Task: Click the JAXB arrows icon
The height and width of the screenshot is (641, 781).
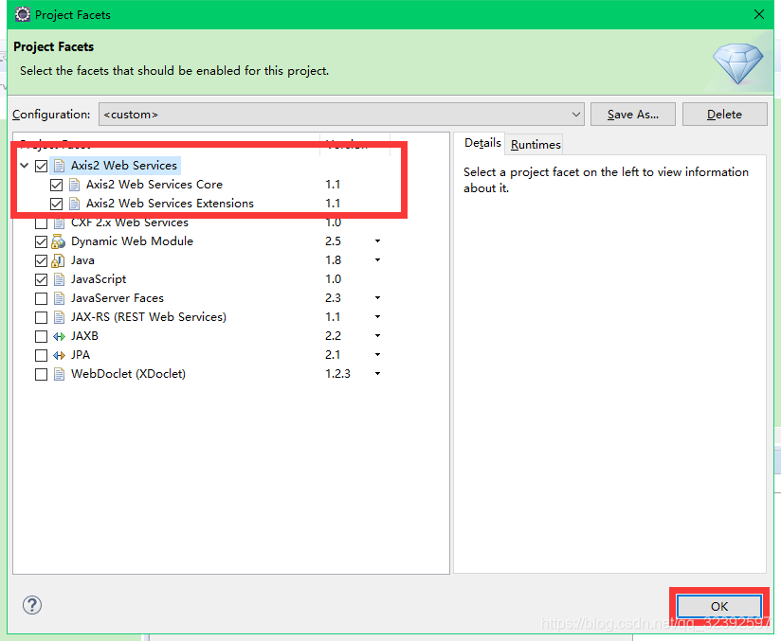Action: click(x=59, y=336)
